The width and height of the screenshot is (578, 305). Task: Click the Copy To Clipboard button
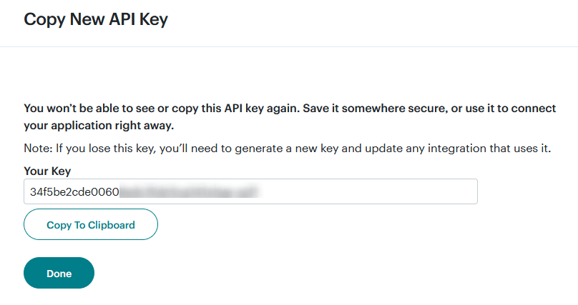click(x=91, y=225)
